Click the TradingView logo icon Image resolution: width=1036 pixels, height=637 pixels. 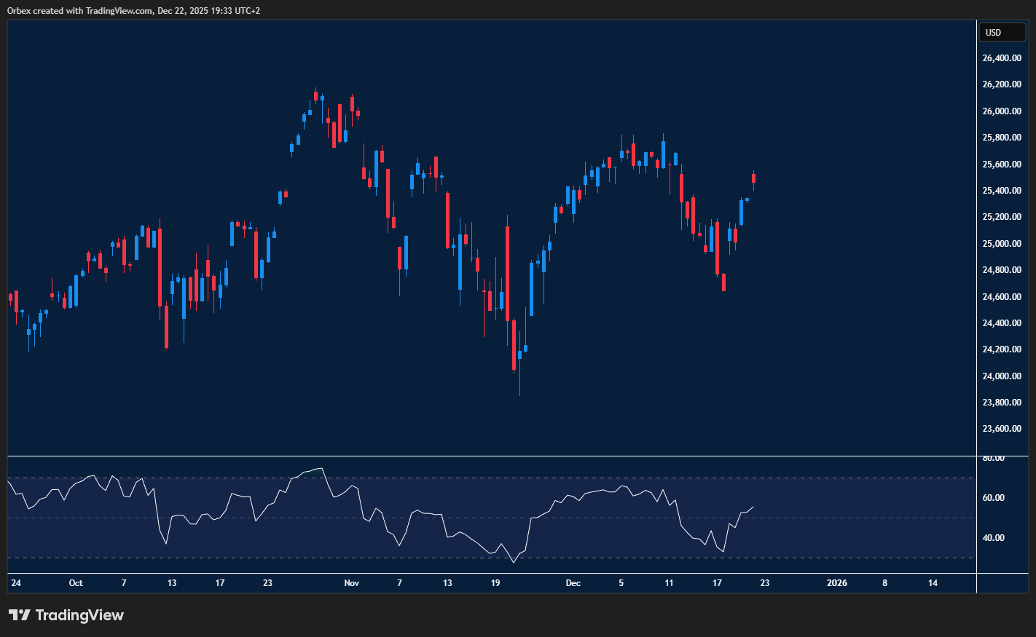tap(20, 615)
